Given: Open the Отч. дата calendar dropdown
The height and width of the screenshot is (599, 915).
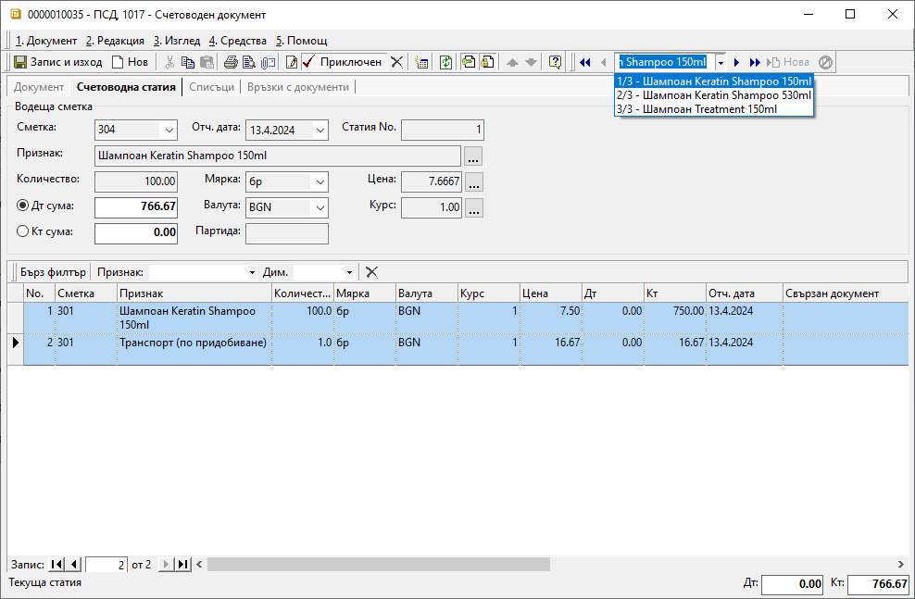Looking at the screenshot, I should 320,130.
